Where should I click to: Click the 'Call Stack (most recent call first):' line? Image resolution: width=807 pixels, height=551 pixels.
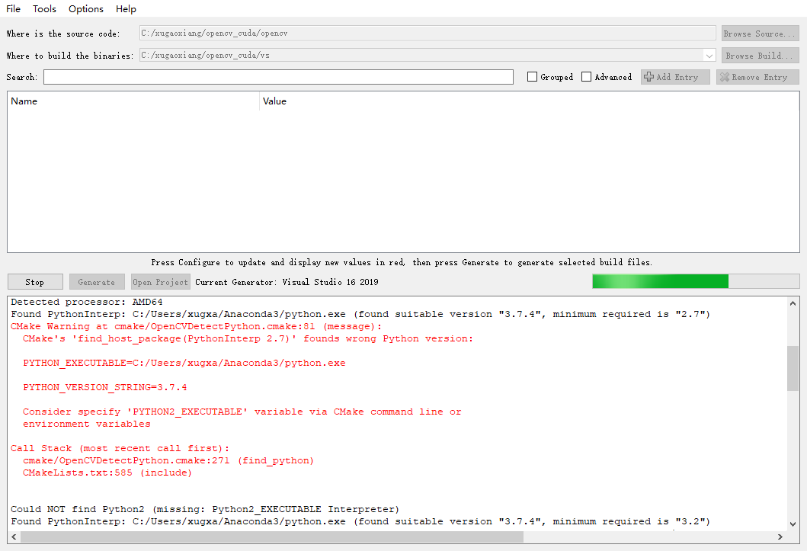click(120, 448)
